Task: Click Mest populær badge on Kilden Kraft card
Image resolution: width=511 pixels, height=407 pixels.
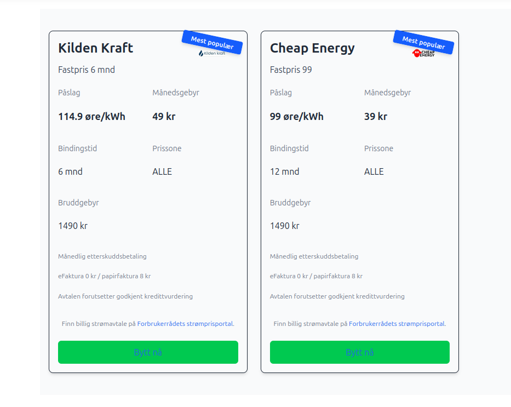Action: tap(212, 42)
